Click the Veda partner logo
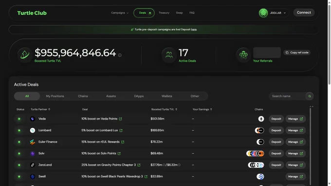The width and height of the screenshot is (331, 186). [33, 119]
